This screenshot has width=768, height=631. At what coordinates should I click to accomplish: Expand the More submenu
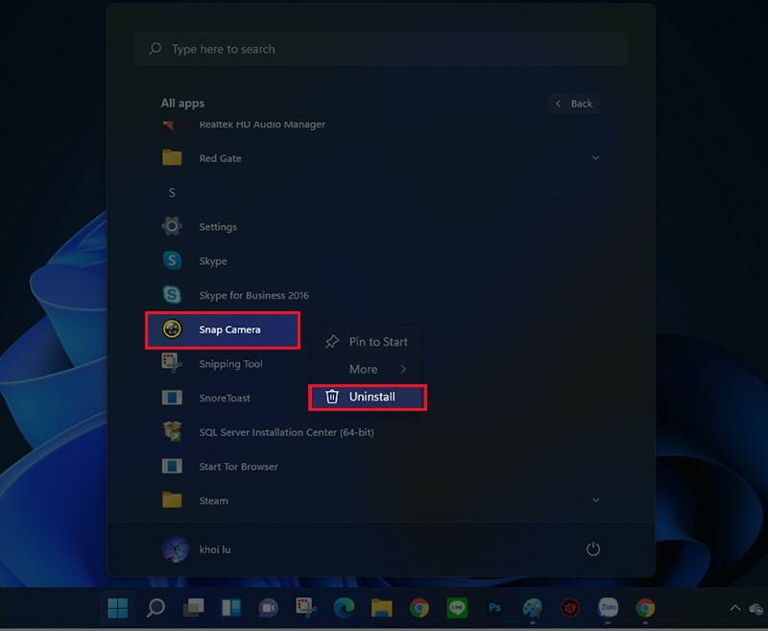tap(365, 369)
